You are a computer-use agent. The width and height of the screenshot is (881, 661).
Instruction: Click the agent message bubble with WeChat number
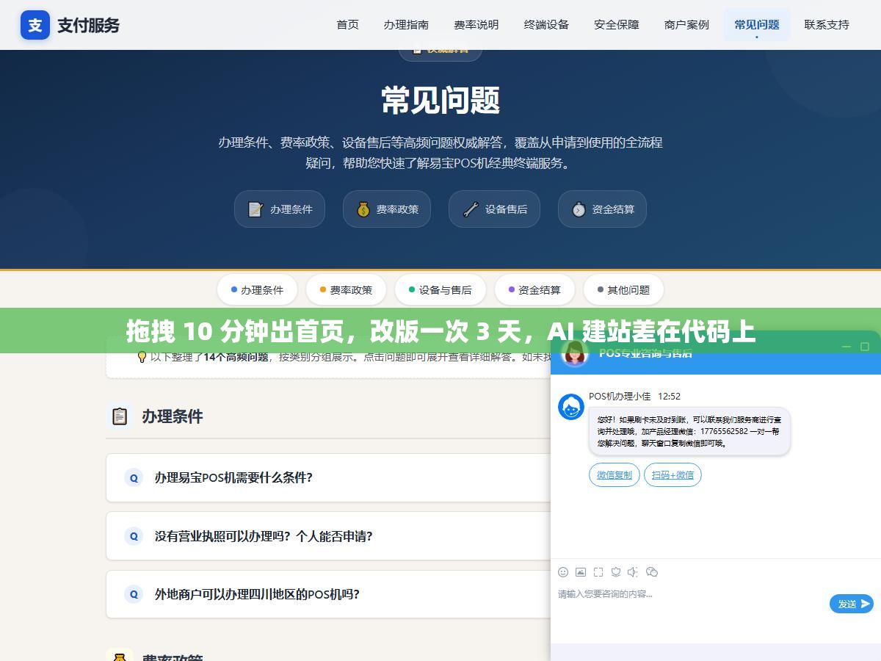coord(689,432)
